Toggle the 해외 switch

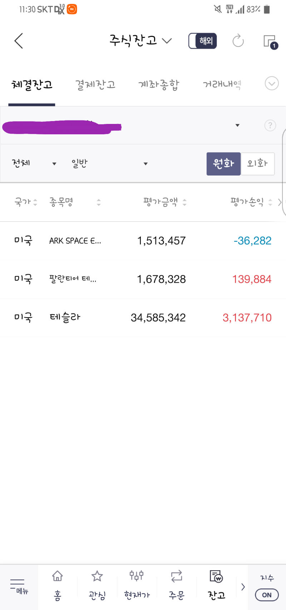pos(203,41)
